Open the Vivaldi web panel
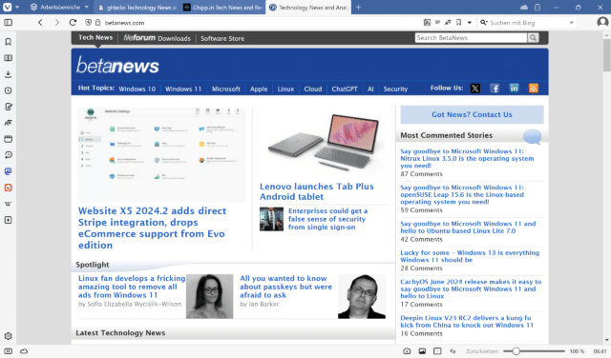 click(8, 188)
